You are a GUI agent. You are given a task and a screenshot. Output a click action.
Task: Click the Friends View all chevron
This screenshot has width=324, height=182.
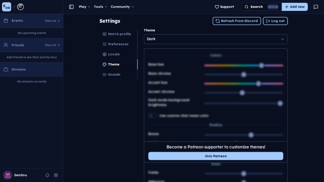(x=59, y=45)
